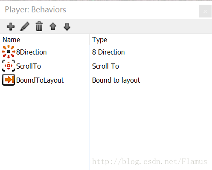Click the 'Bound to layout' type cell

[116, 80]
